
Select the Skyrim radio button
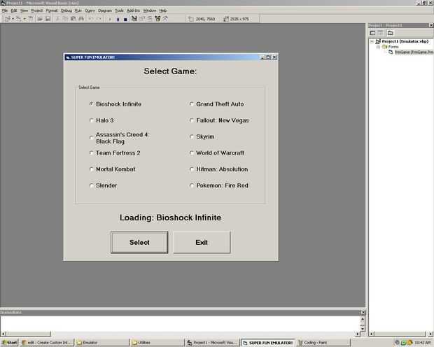[x=192, y=136]
